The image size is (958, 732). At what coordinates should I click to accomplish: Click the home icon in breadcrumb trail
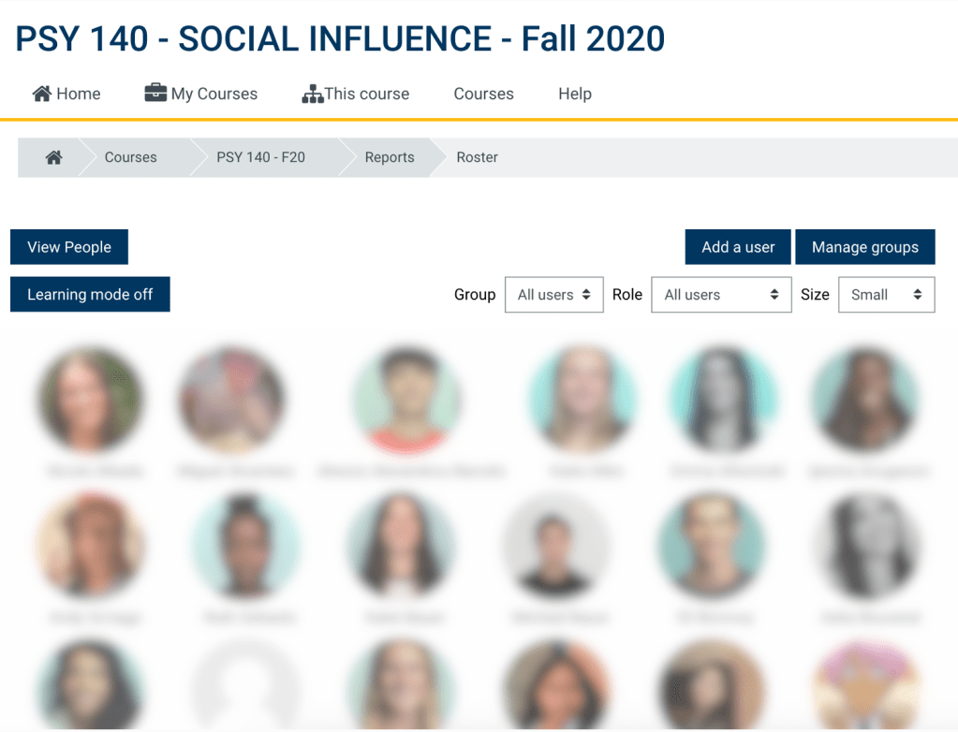(54, 157)
